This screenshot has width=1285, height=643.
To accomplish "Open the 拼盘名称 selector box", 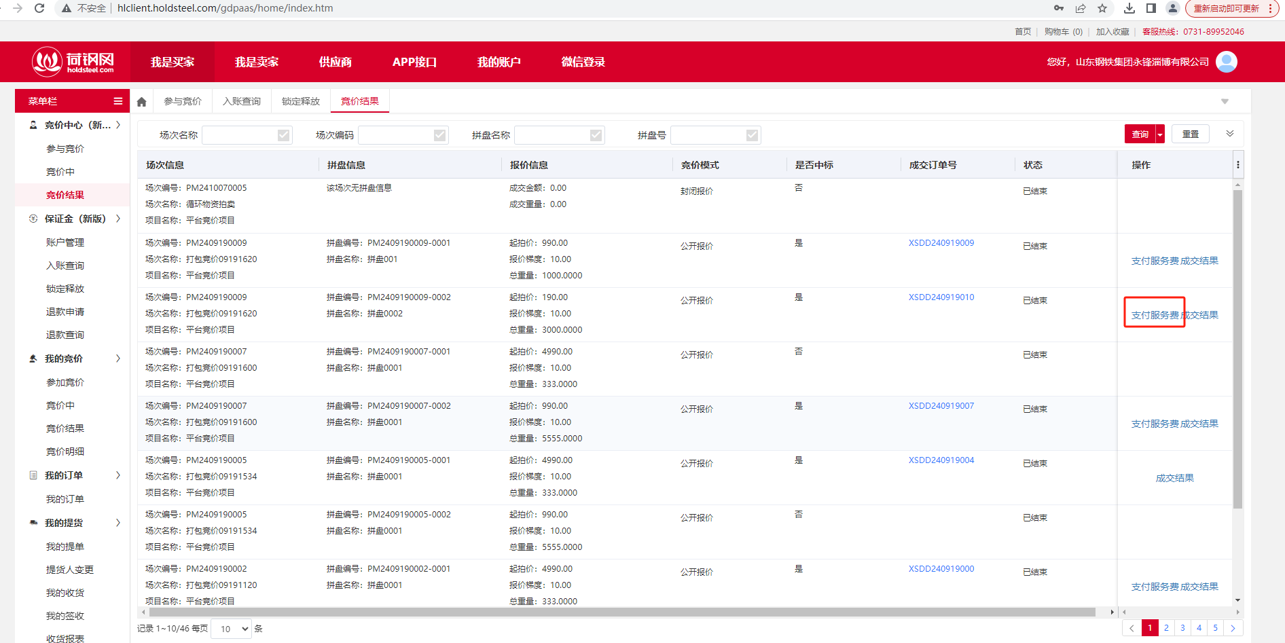I will tap(559, 135).
